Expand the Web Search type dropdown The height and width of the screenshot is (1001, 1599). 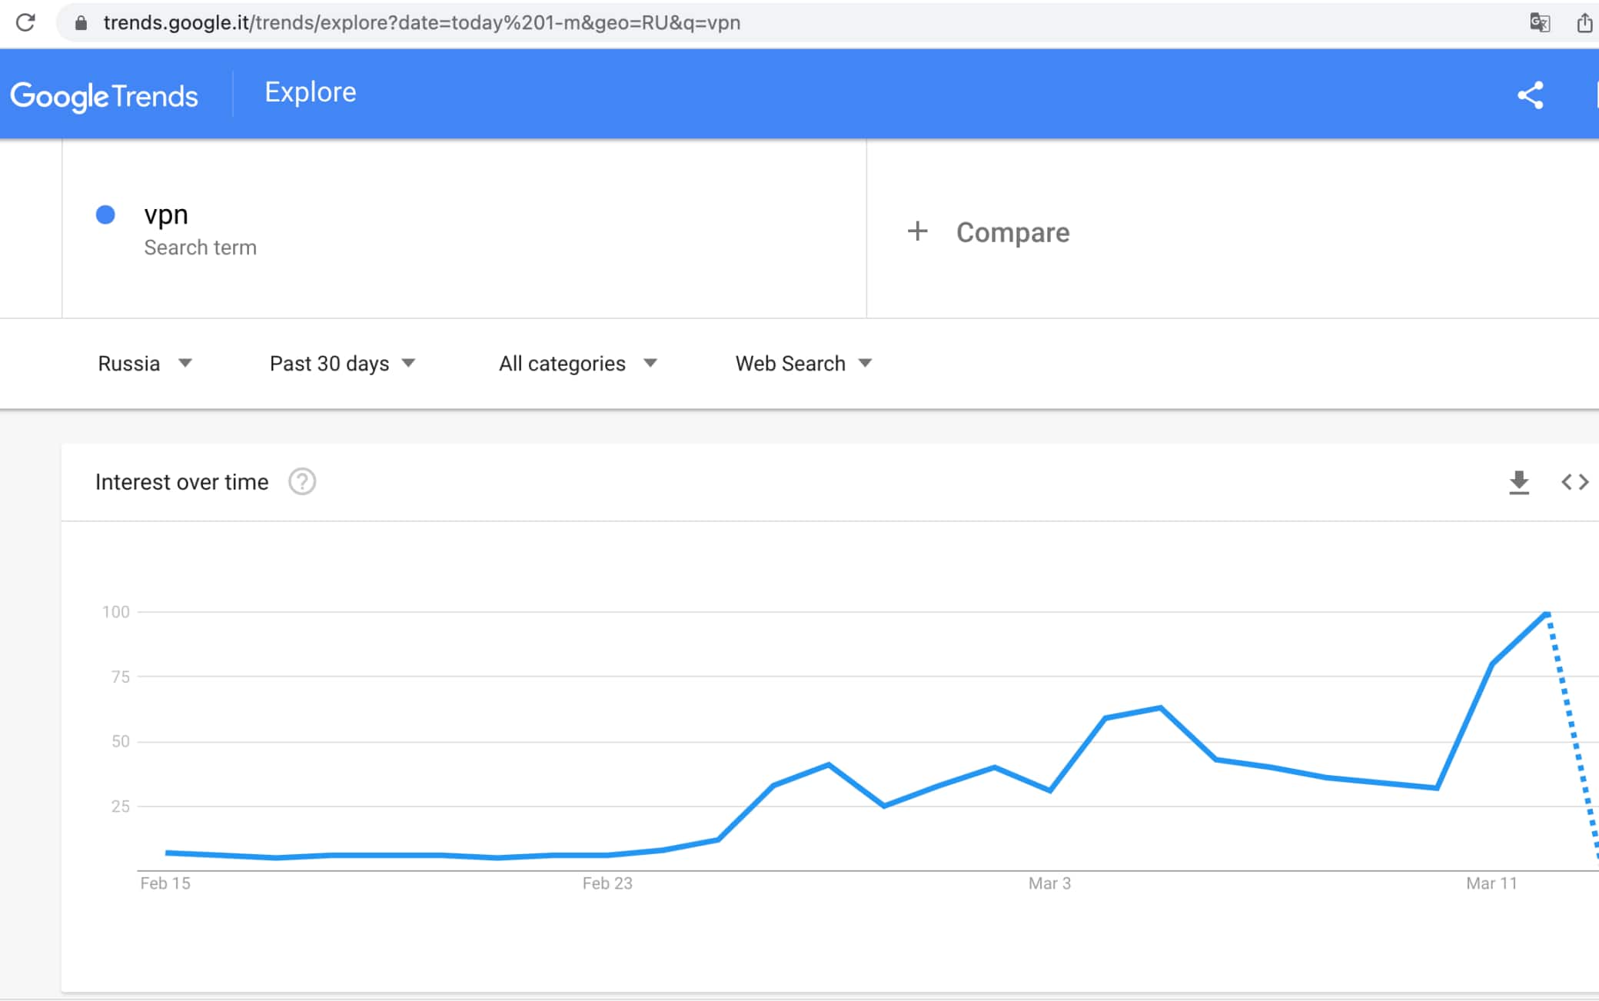click(803, 364)
